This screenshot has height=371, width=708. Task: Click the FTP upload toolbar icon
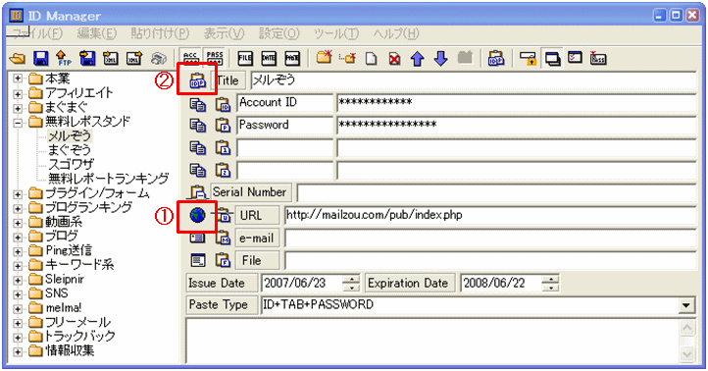64,58
